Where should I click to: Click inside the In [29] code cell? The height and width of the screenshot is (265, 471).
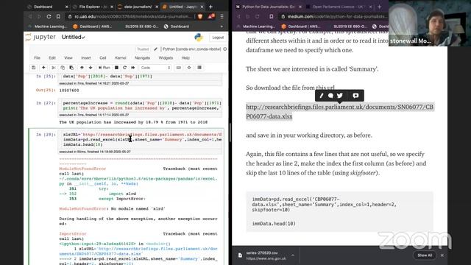tap(141, 140)
